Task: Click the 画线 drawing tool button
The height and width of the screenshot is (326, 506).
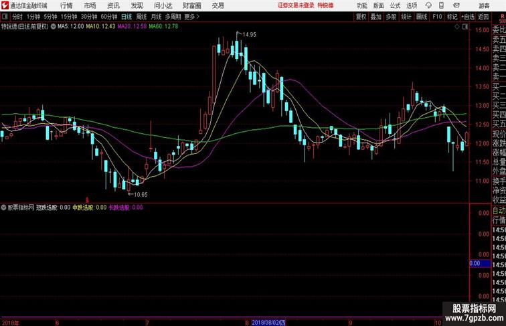Action: (422, 17)
